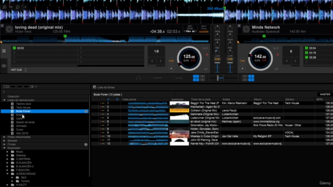Open the HOT CUE mode selector arrows
333x187 pixels.
25,70
